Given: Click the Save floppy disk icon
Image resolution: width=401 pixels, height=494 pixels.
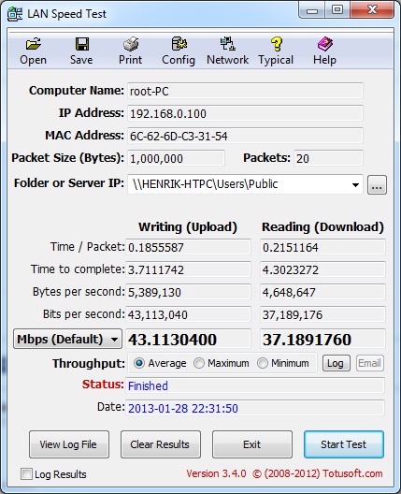Looking at the screenshot, I should pos(82,44).
